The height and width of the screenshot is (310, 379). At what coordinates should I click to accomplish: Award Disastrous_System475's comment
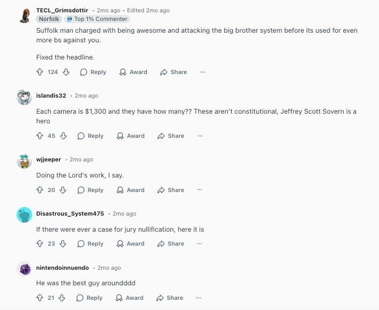click(x=130, y=243)
